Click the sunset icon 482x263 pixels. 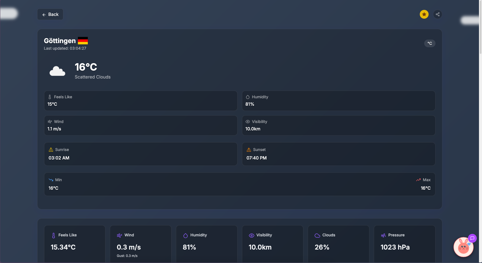pos(249,150)
